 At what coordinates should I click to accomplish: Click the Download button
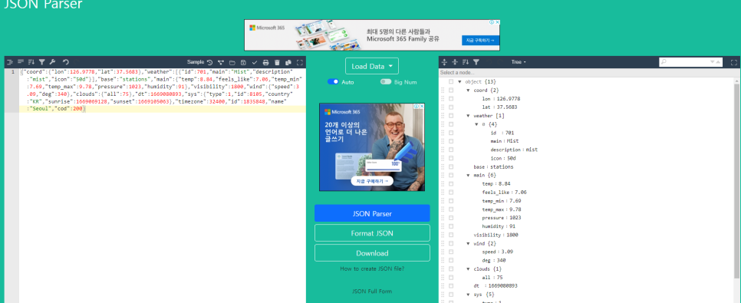[372, 253]
